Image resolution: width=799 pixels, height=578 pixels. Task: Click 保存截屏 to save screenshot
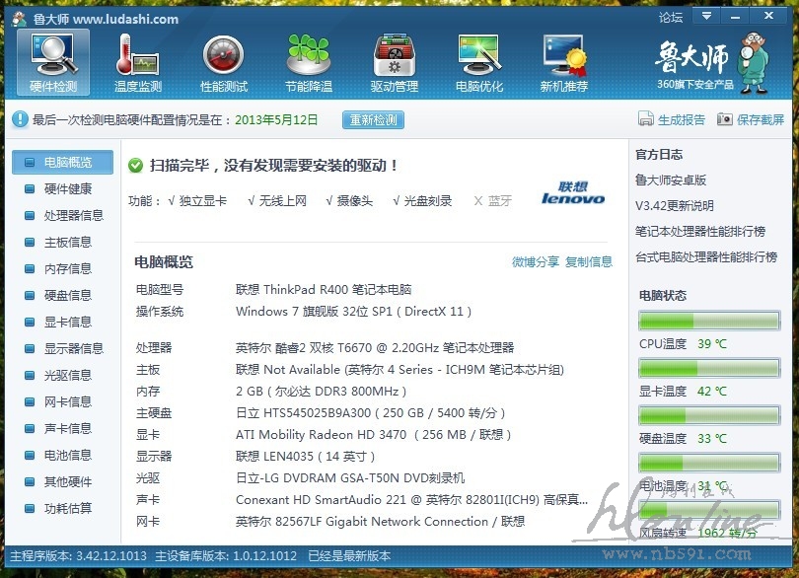tap(751, 120)
